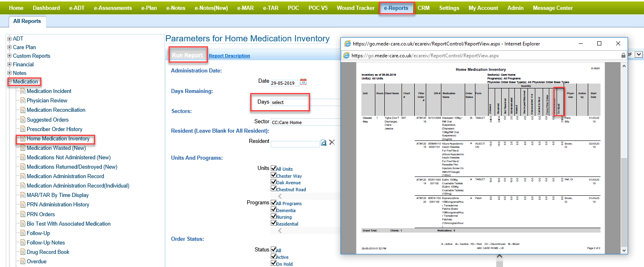Expand the ADT report tree node
Screen dimensions: 644x267
point(9,39)
